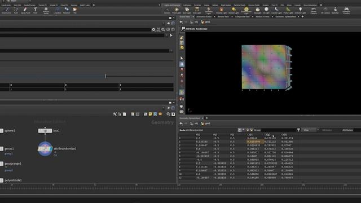Add an Ambient Light from the shelf
Image resolution: width=361 pixels, height=203 pixels.
(300, 11)
